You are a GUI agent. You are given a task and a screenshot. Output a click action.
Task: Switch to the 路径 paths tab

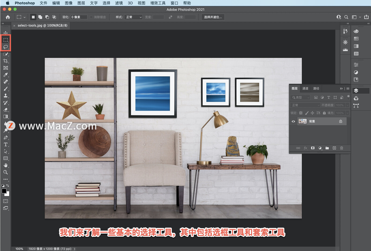[x=316, y=88]
